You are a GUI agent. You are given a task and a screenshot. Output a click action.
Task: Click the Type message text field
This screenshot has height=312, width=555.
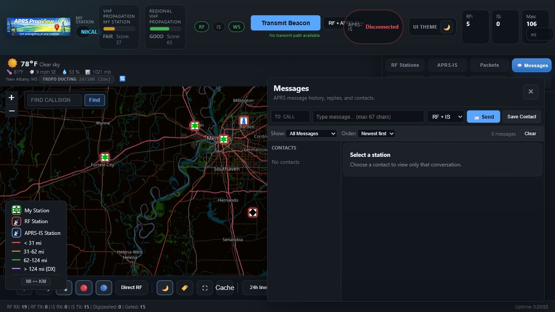click(x=368, y=117)
